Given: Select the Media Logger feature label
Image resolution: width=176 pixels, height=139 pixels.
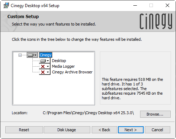Looking at the screenshot, I should 63,66.
